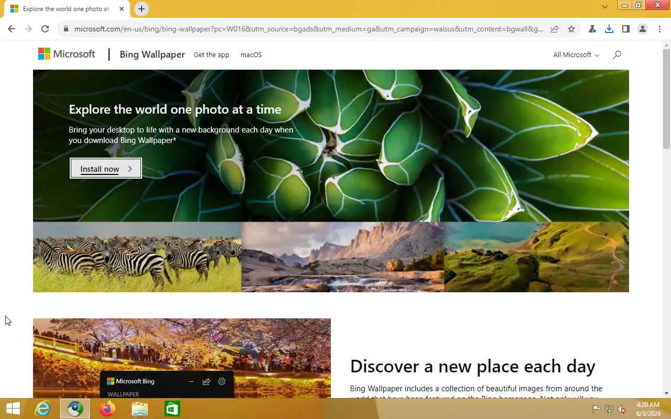
Task: Open the Store app in taskbar
Action: 172,409
